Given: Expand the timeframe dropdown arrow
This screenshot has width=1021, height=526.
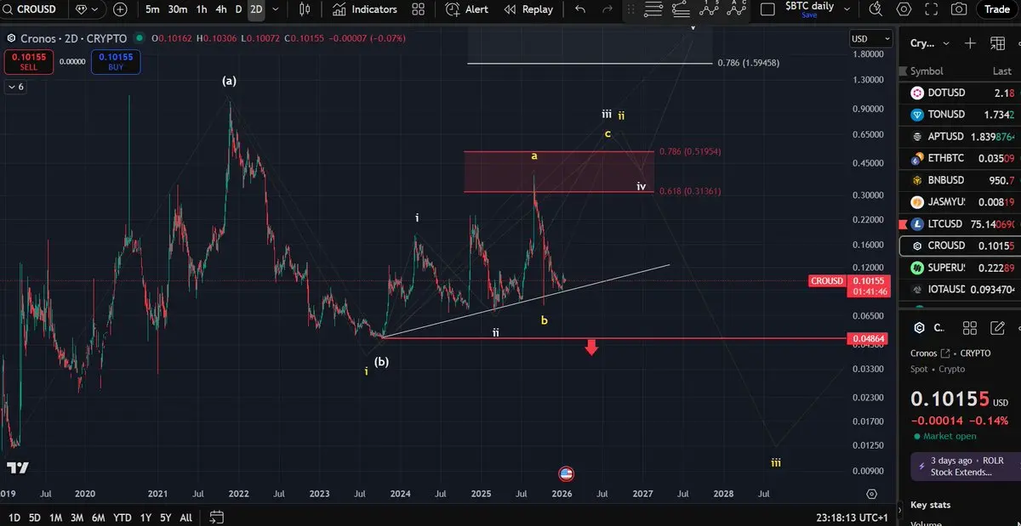Looking at the screenshot, I should [275, 9].
